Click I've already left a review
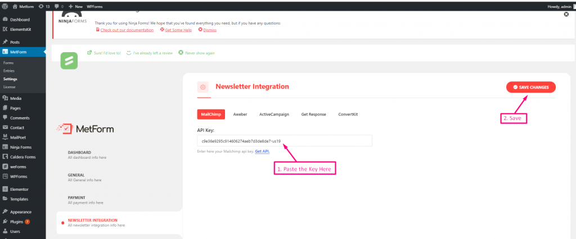 (153, 53)
